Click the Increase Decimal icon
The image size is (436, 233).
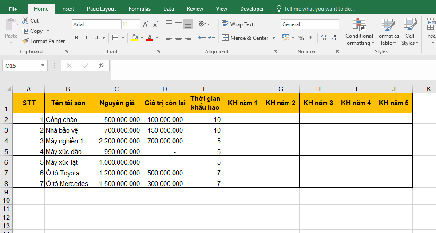(x=324, y=38)
